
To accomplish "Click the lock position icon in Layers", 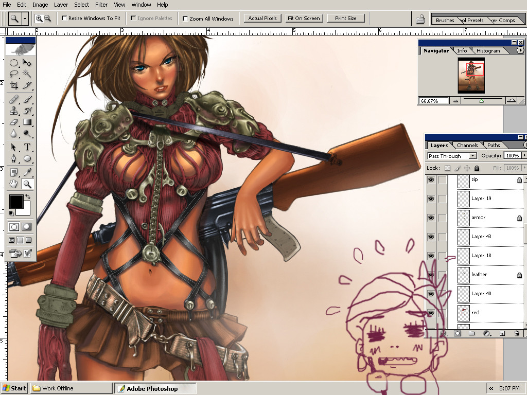I will (x=467, y=168).
